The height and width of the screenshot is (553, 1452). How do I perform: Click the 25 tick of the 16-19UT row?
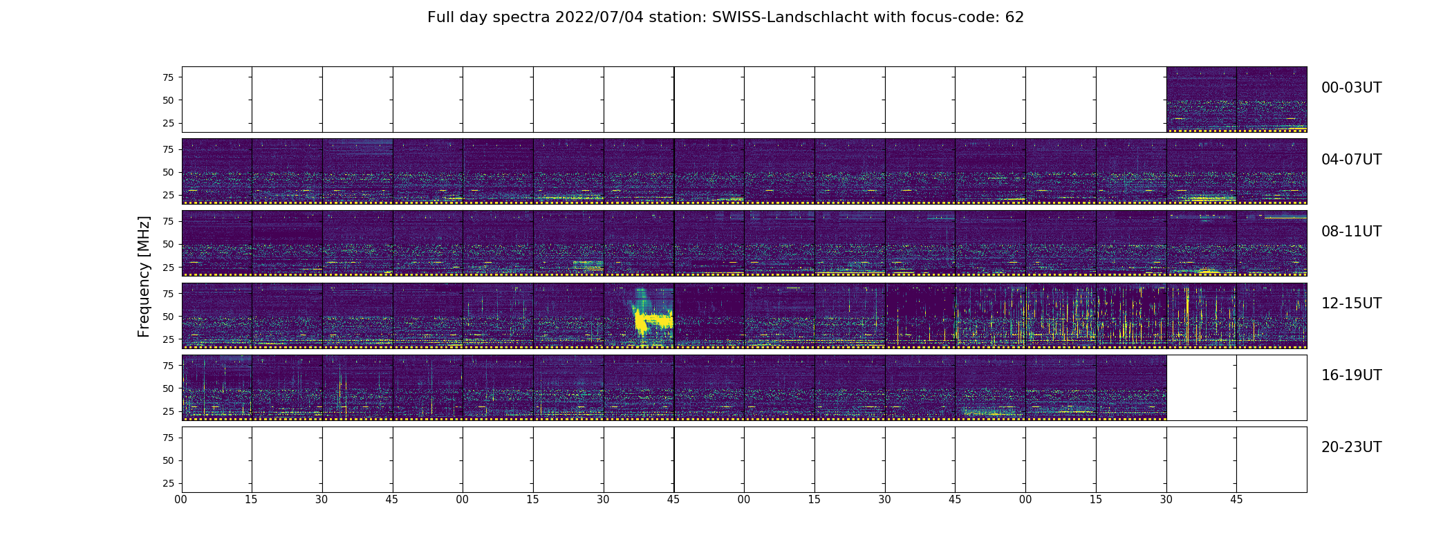[167, 411]
